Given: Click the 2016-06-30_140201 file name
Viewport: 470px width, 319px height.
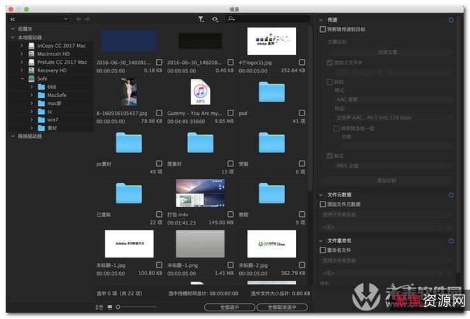Looking at the screenshot, I should (x=124, y=63).
